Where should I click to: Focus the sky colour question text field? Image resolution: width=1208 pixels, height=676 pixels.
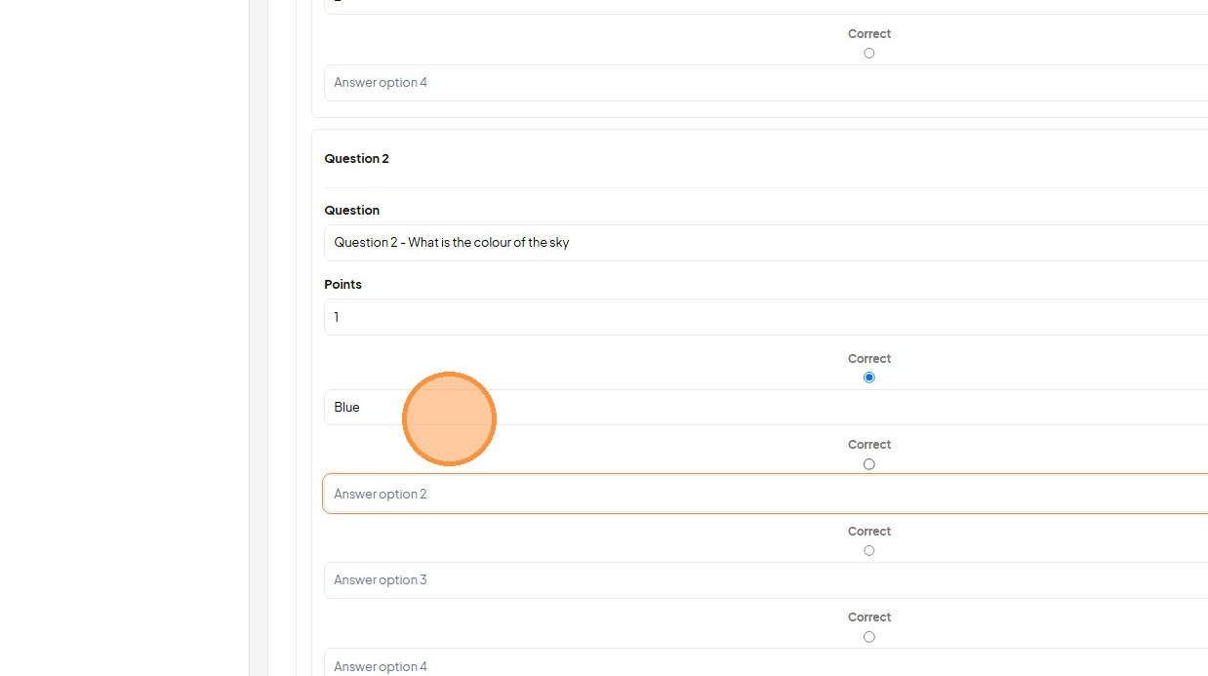(x=766, y=243)
